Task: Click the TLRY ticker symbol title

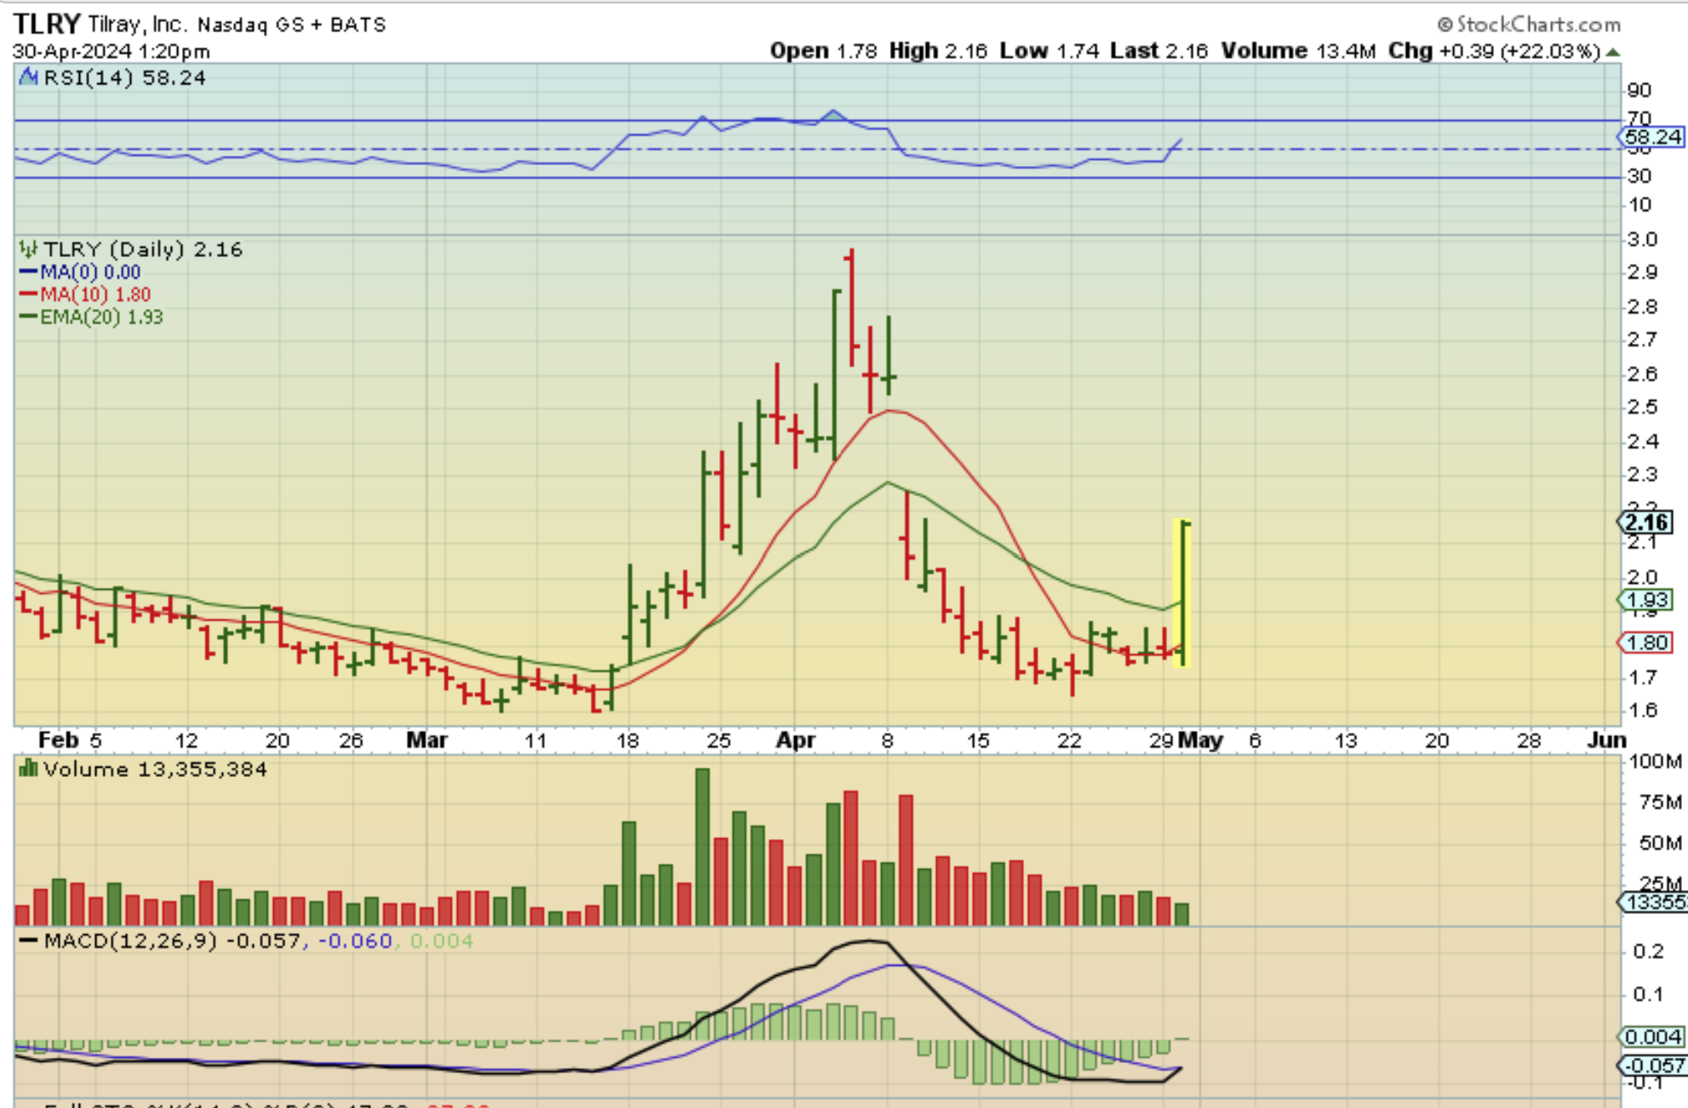Action: click(x=47, y=23)
